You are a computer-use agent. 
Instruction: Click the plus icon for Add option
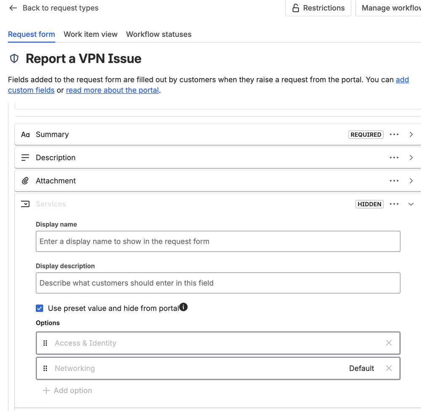[46, 390]
